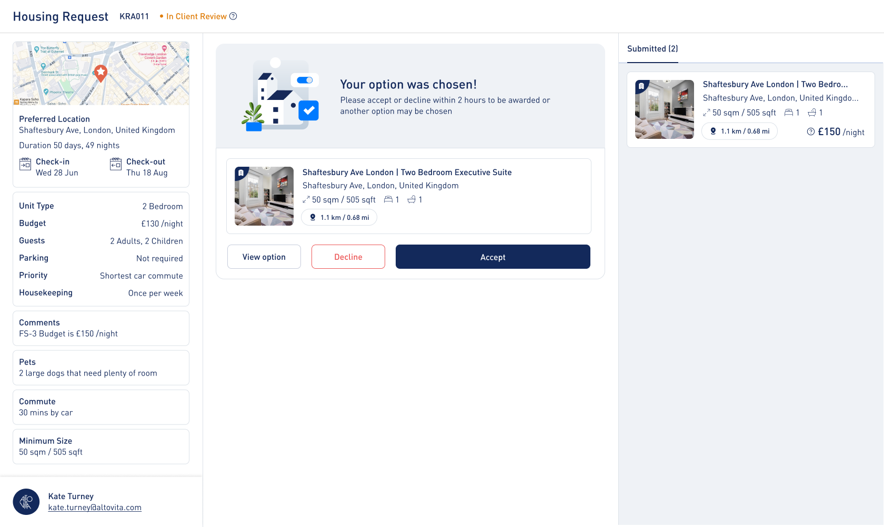Click the bathroom icon in the submitted card
Image resolution: width=884 pixels, height=527 pixels.
point(812,113)
